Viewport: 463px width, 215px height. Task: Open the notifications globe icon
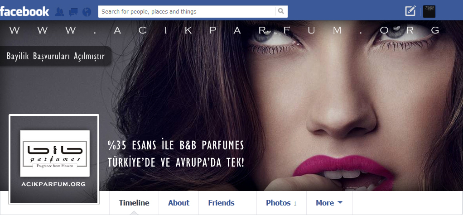[x=87, y=12]
